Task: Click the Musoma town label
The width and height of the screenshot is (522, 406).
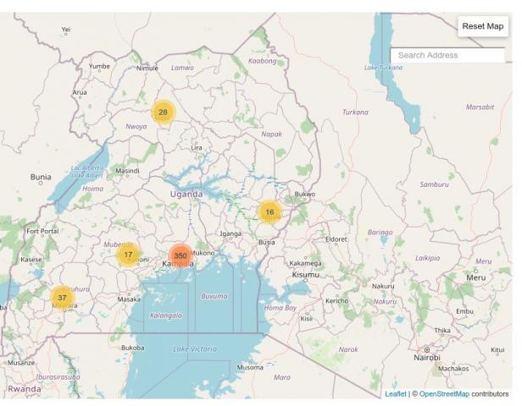Action: tap(250, 367)
